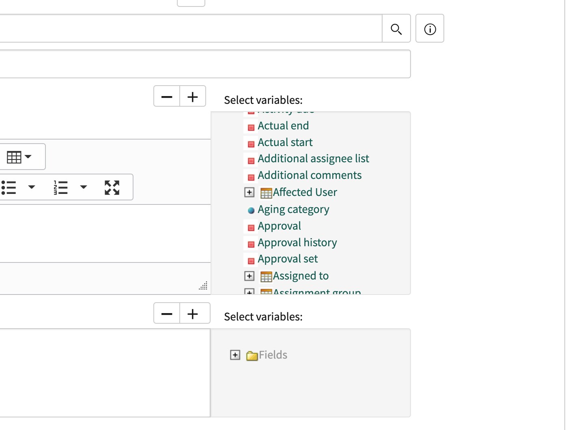Select the Assigned to variable
This screenshot has height=430, width=568.
click(x=301, y=276)
